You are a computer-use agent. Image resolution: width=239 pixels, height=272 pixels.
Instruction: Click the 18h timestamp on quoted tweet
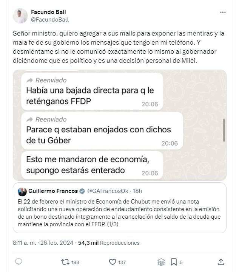point(137,191)
